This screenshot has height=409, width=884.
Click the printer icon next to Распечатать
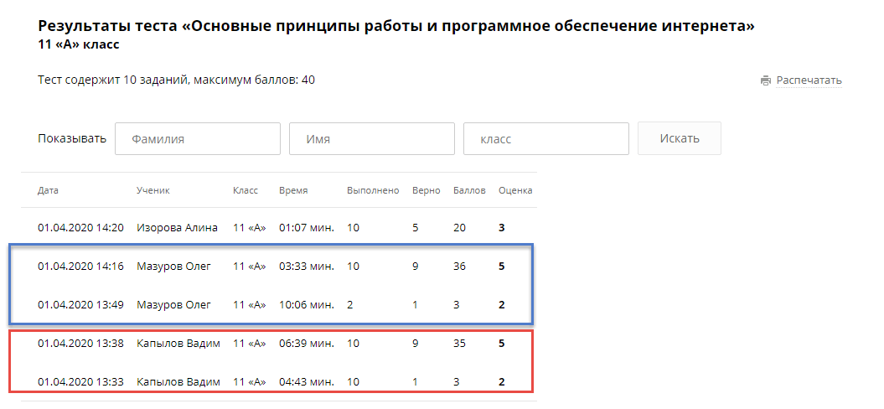(765, 80)
